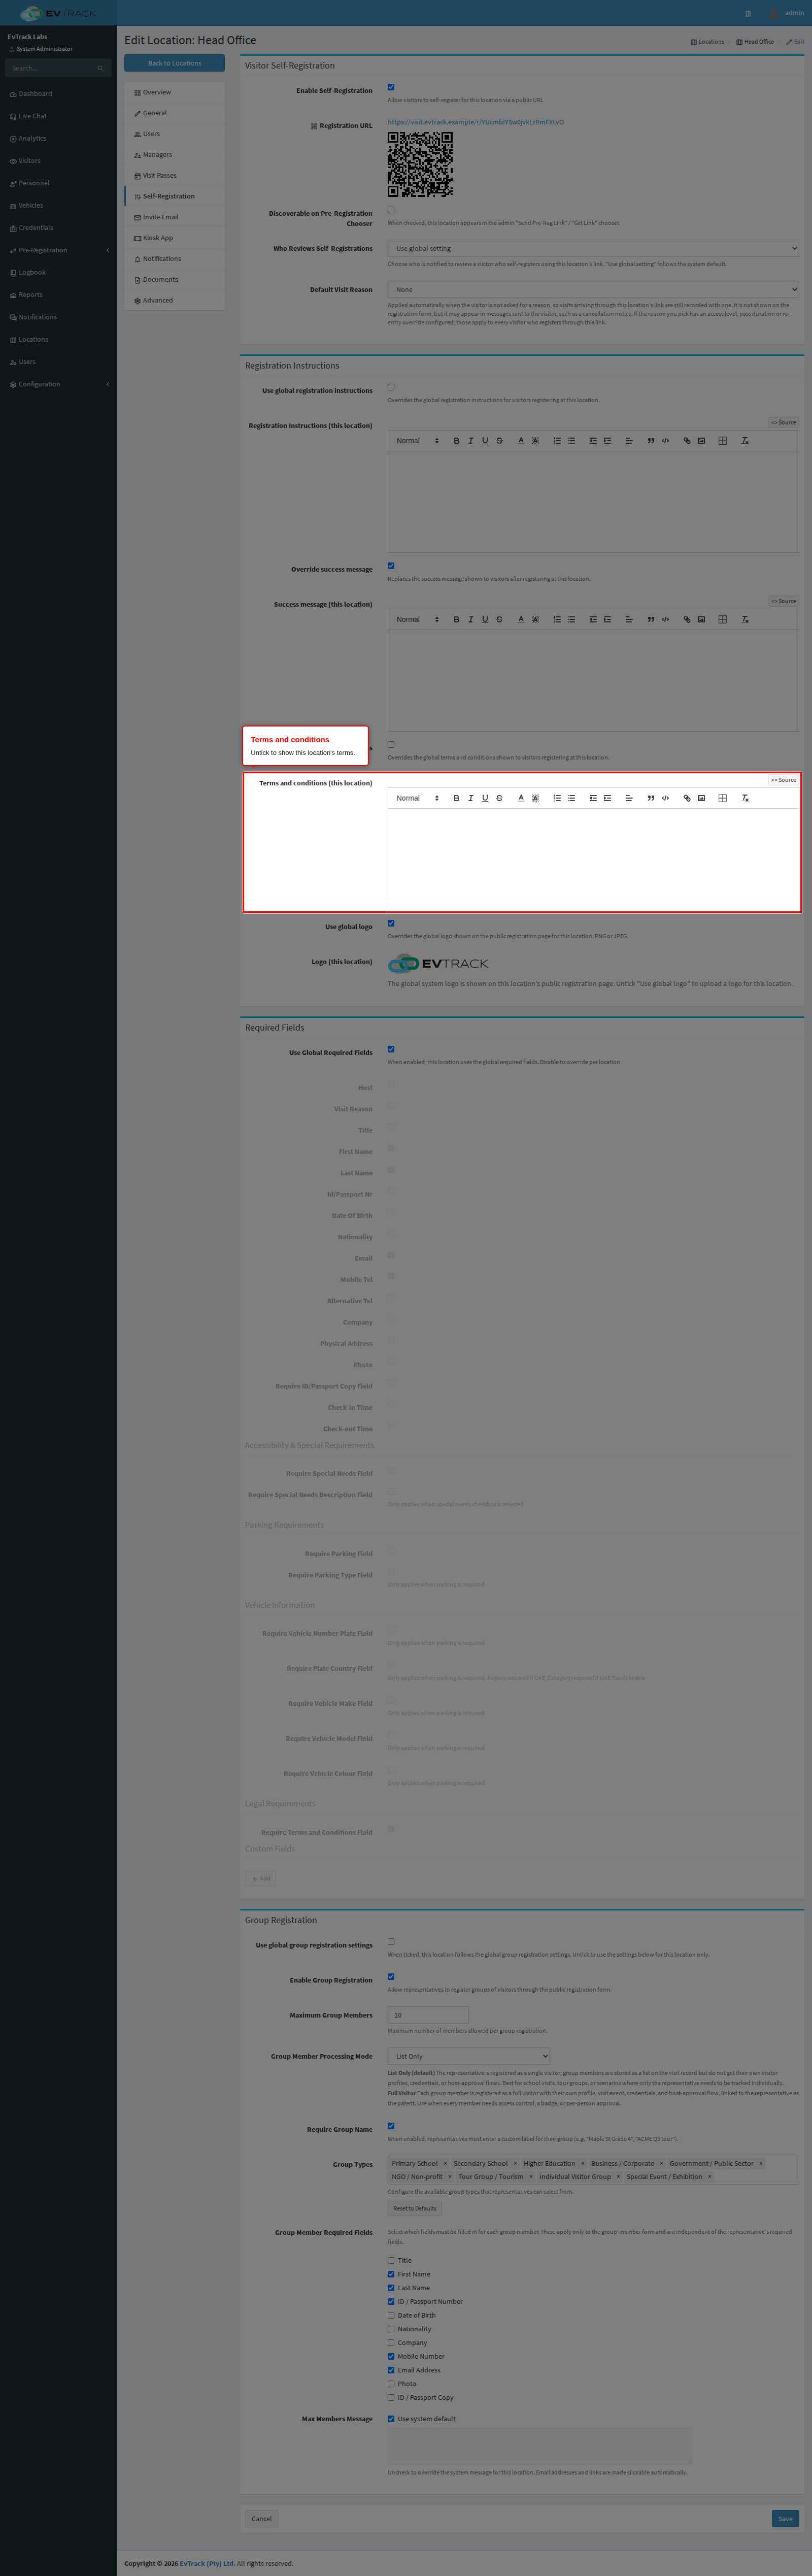Click the search magnifier icon in sidebar

click(100, 68)
